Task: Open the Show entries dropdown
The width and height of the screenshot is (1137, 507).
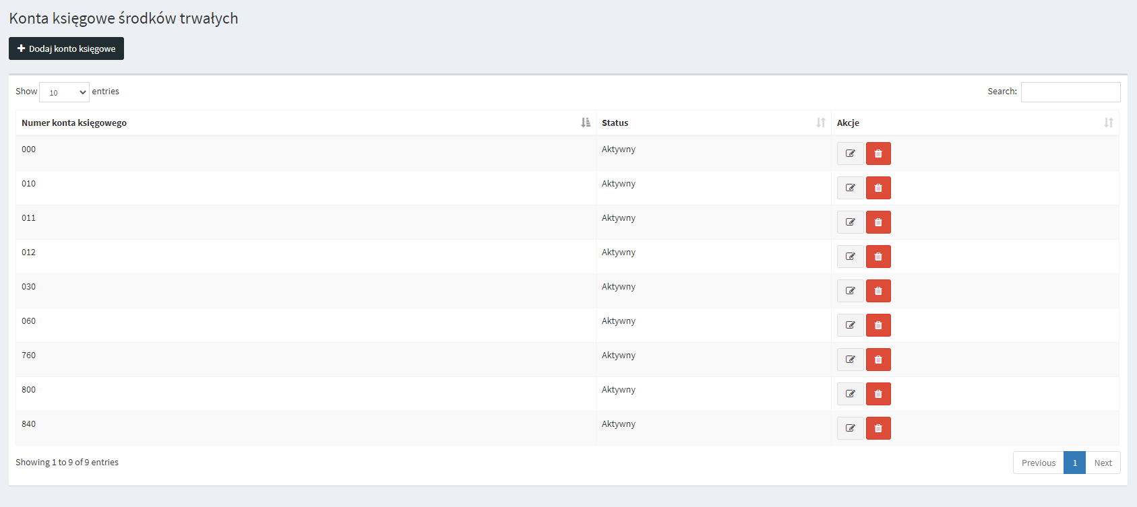Action: [x=64, y=92]
